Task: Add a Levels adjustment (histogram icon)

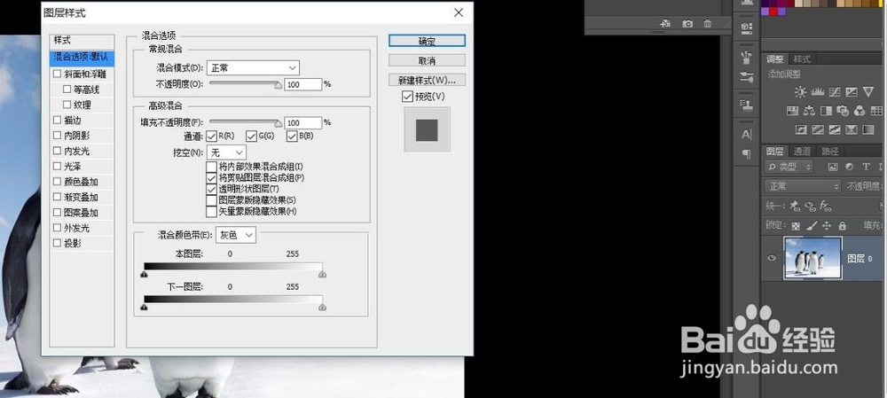Action: coord(818,91)
